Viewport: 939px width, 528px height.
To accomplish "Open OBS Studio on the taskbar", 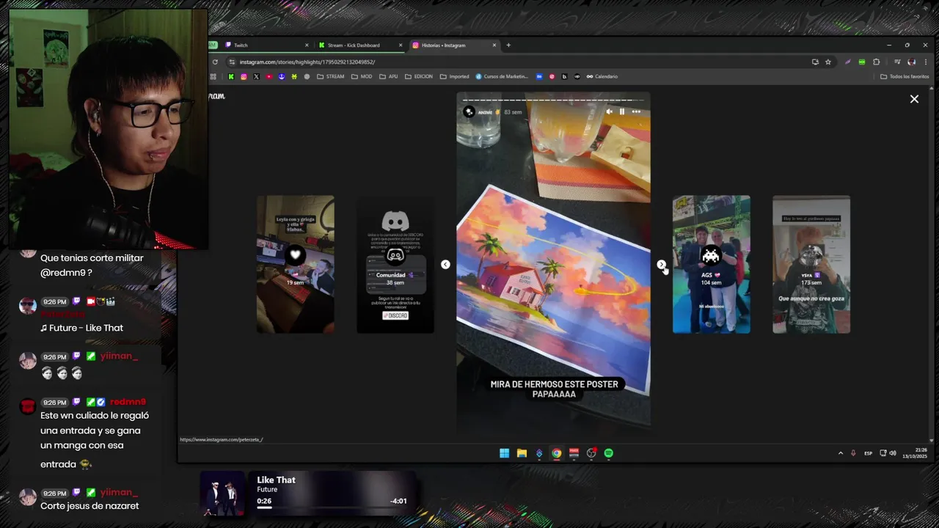I will (x=591, y=453).
